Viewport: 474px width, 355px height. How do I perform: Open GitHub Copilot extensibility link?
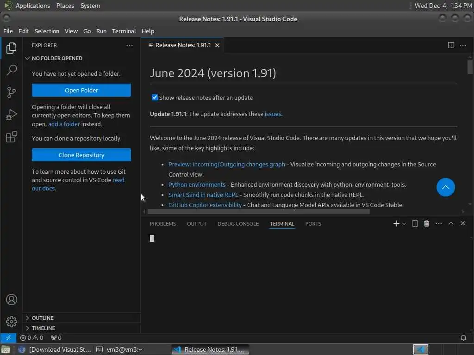point(205,205)
